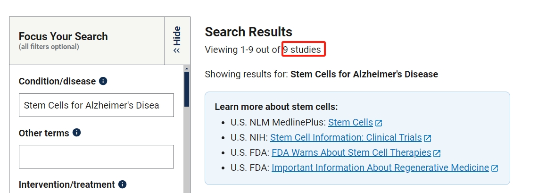The width and height of the screenshot is (538, 193).
Task: Collapse the filter panel with Hide
Action: coord(177,41)
